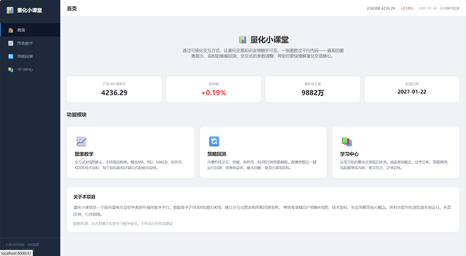
Task: Click the 沪深300 4236.29 header ticker
Action: (x=381, y=8)
